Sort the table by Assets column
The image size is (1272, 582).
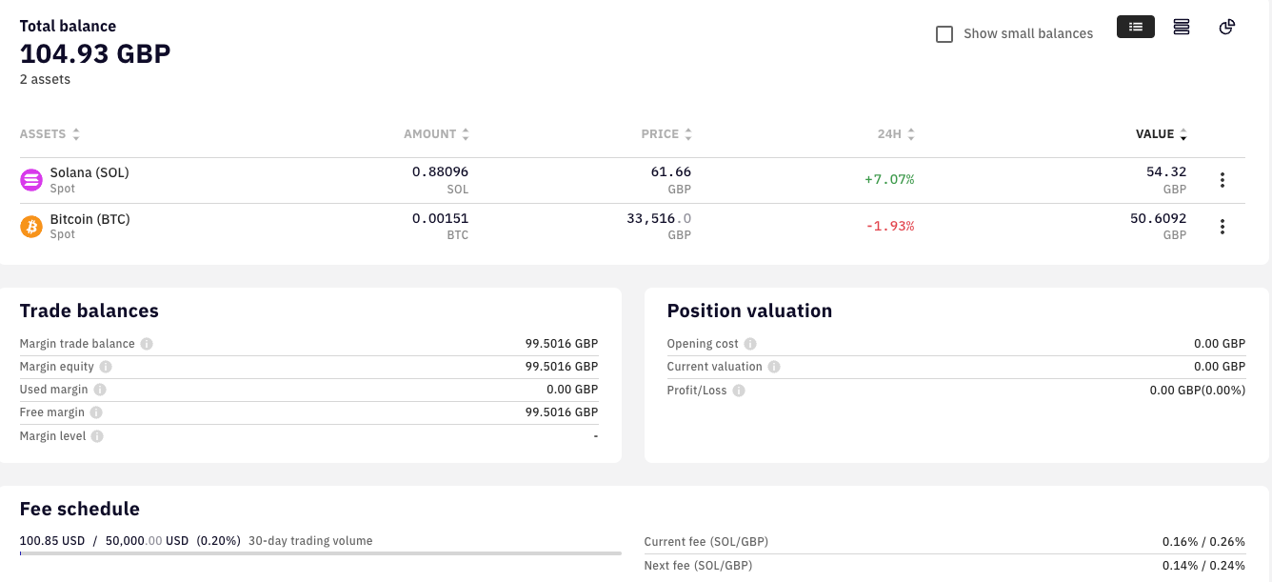(x=50, y=134)
